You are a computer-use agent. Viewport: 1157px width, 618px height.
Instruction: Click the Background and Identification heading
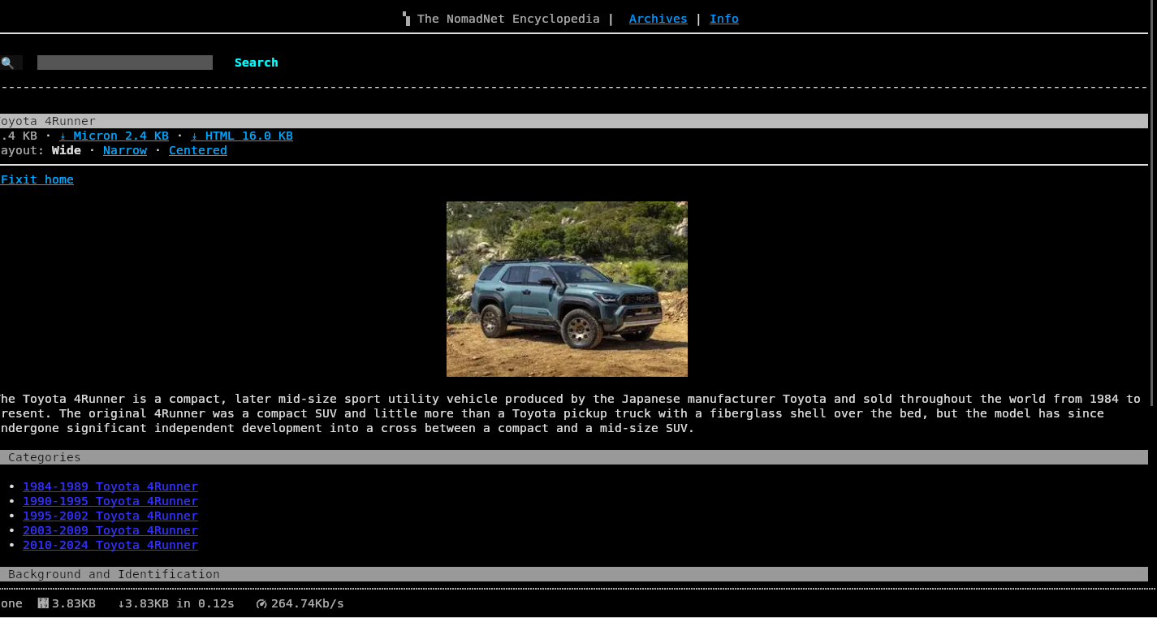pos(574,574)
